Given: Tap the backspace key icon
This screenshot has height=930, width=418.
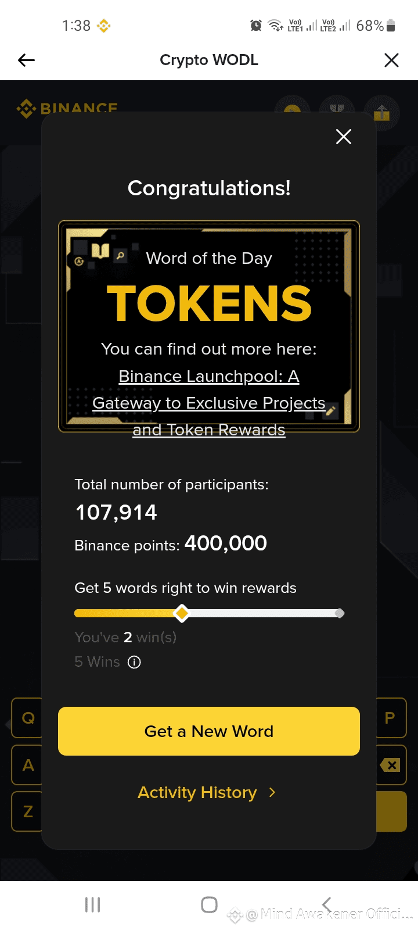Looking at the screenshot, I should tap(391, 765).
